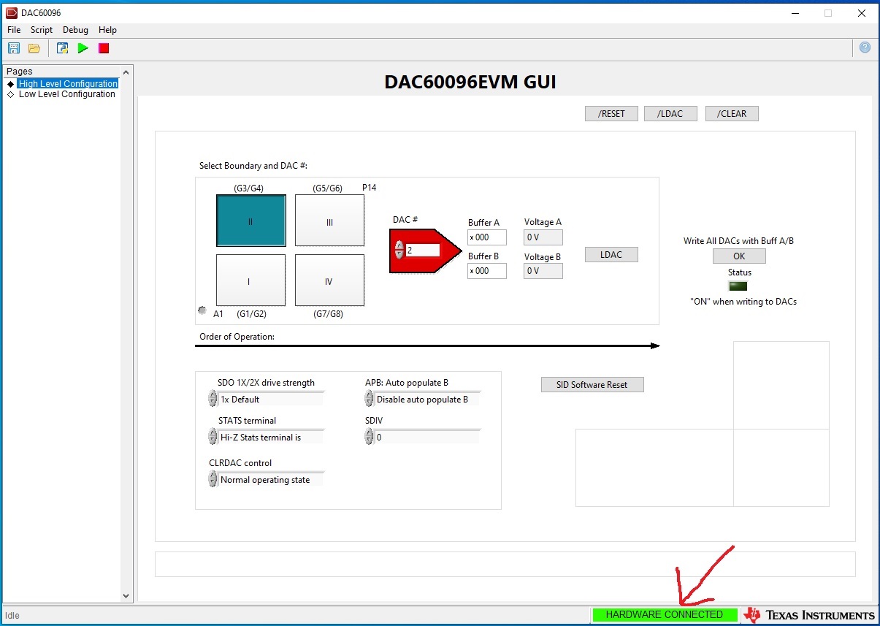Click APB auto populate stepper arrows
The width and height of the screenshot is (880, 626).
pyautogui.click(x=369, y=399)
